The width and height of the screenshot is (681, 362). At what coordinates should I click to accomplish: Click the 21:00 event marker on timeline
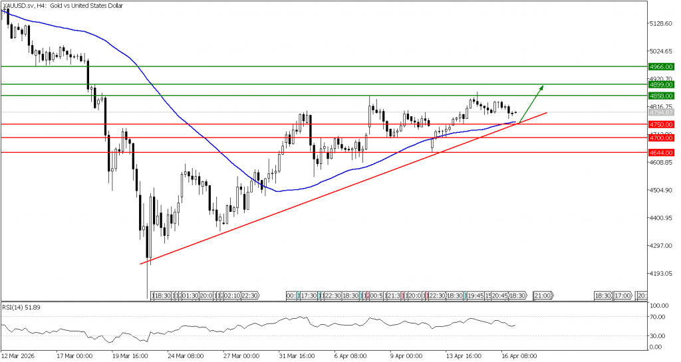coord(543,295)
